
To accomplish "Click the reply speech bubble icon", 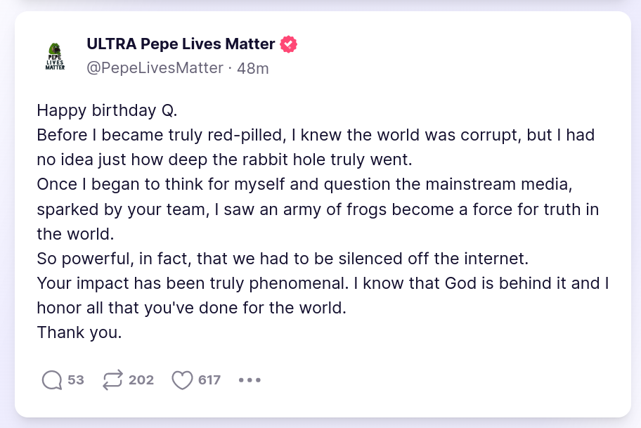I will [x=52, y=380].
